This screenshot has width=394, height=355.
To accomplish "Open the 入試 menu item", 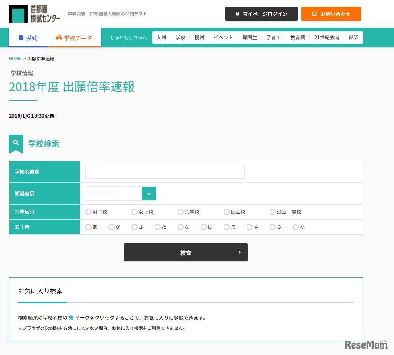I will (162, 38).
